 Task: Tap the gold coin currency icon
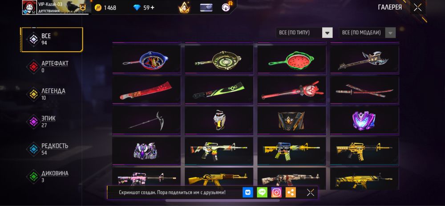[98, 8]
